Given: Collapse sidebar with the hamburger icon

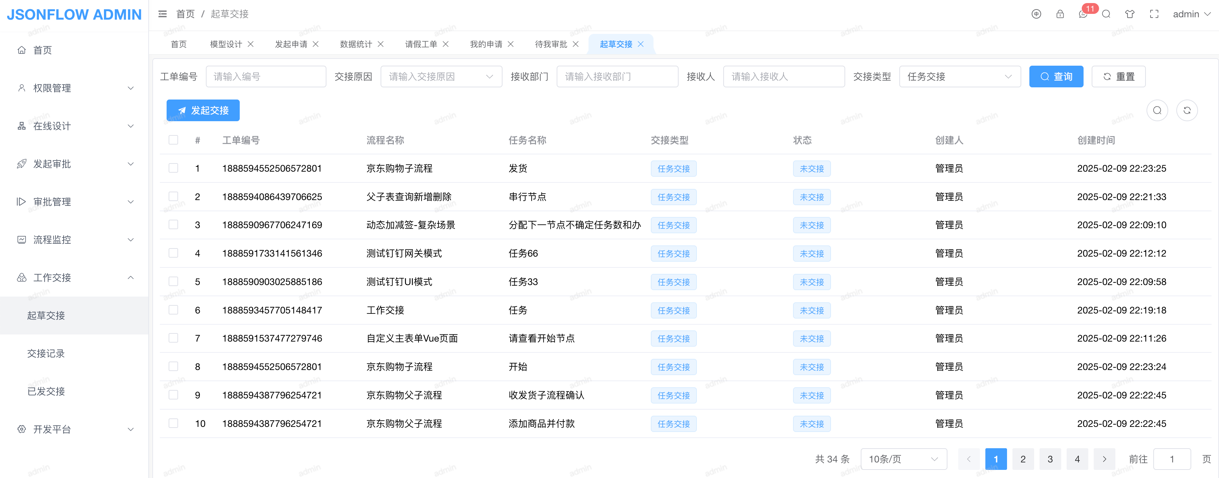Looking at the screenshot, I should click(x=162, y=14).
